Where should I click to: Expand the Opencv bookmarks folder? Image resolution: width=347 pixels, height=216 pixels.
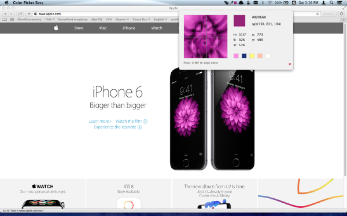pos(122,20)
